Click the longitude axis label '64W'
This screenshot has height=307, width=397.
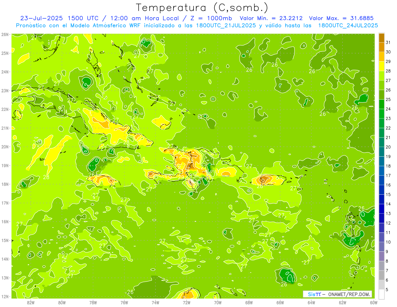pyautogui.click(x=311, y=302)
